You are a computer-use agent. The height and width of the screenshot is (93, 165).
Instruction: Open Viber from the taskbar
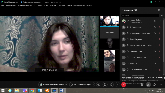coord(25,91)
